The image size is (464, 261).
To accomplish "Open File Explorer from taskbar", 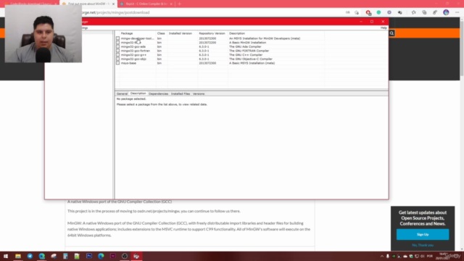I will pyautogui.click(x=18, y=256).
